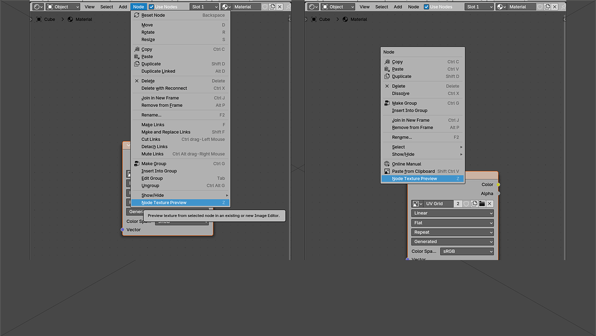Choose Make Group in right context menu
Viewport: 596px width, 336px height.
pos(422,103)
